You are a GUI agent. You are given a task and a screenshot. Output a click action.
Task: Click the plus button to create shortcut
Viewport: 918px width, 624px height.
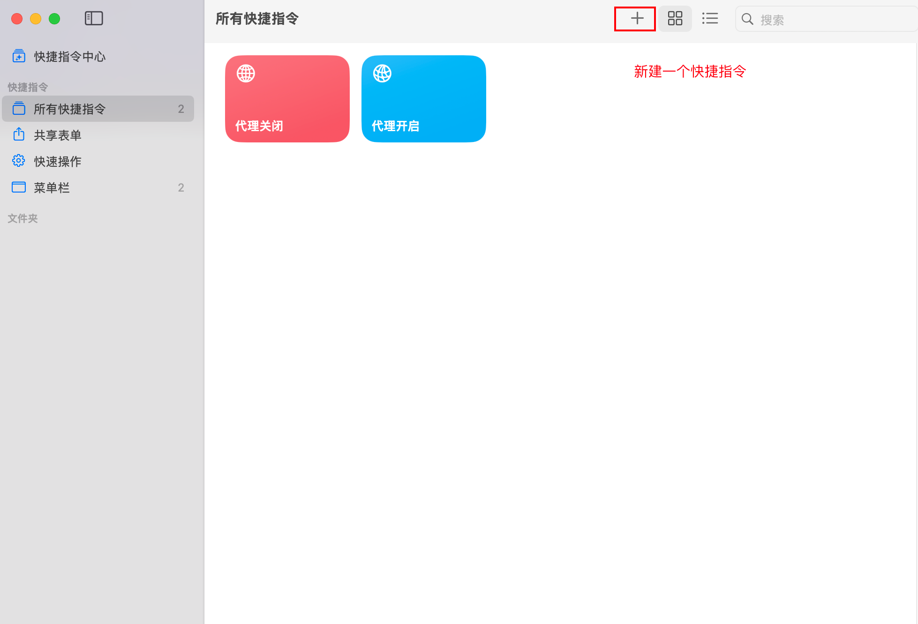(636, 19)
